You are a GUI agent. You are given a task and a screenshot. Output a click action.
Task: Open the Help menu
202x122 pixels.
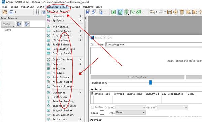(99, 7)
